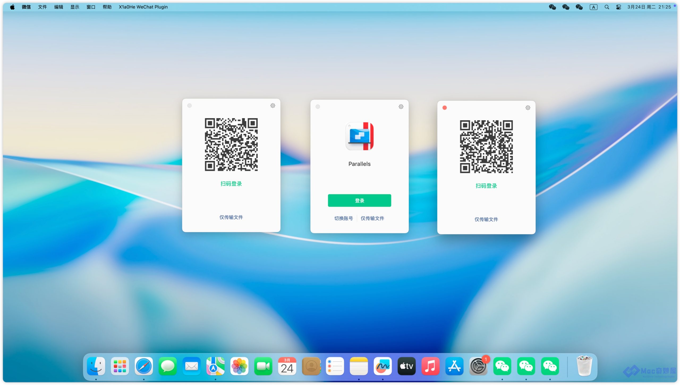The image size is (680, 385).
Task: Open the 文件 menu
Action: point(42,7)
